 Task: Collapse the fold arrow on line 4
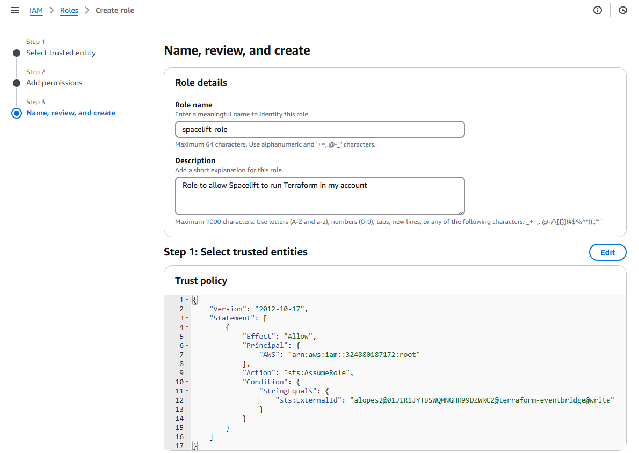[x=187, y=327]
